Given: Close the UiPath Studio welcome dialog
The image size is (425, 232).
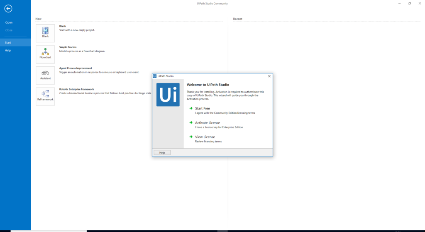Looking at the screenshot, I should [x=269, y=76].
